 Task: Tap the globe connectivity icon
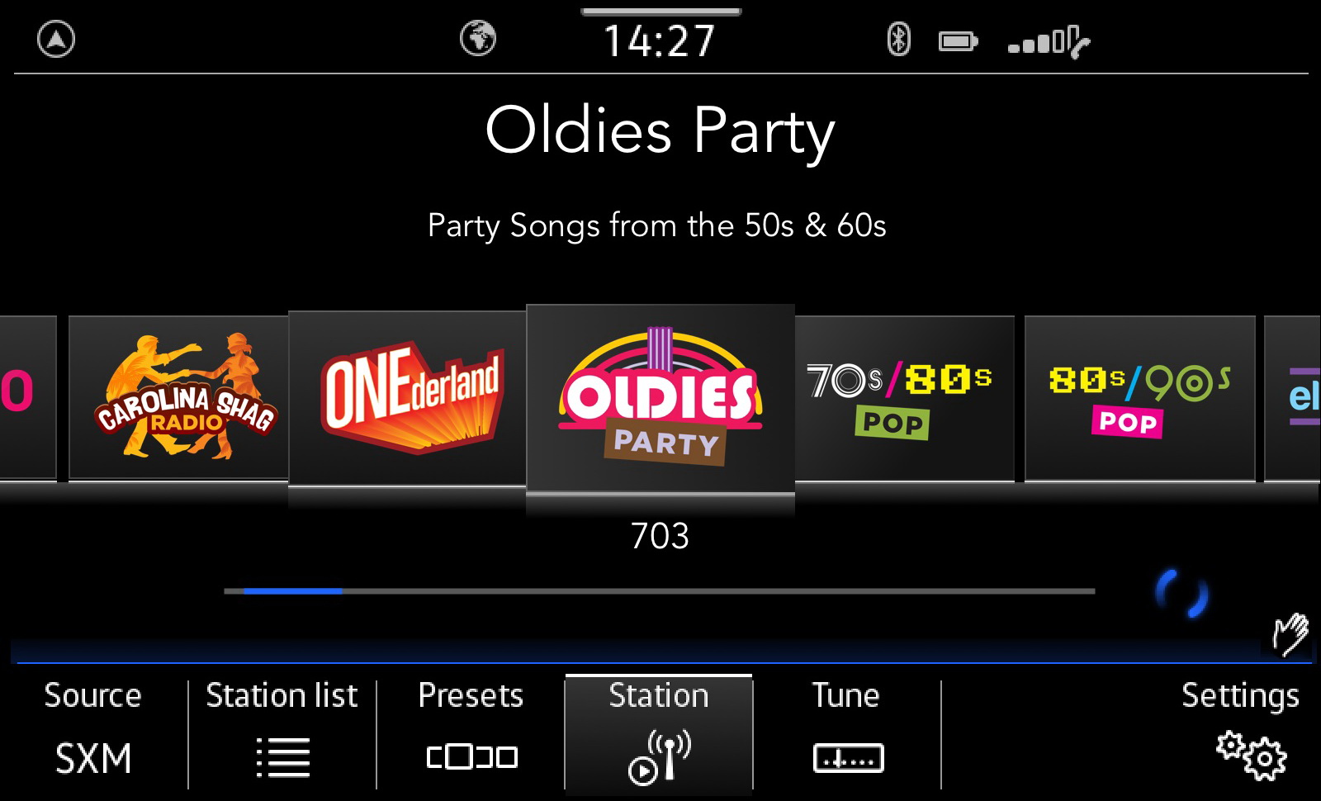(478, 39)
